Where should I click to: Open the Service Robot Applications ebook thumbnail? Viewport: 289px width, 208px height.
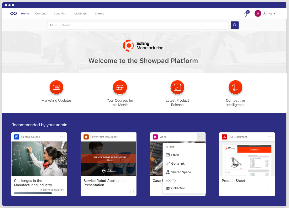tap(109, 159)
